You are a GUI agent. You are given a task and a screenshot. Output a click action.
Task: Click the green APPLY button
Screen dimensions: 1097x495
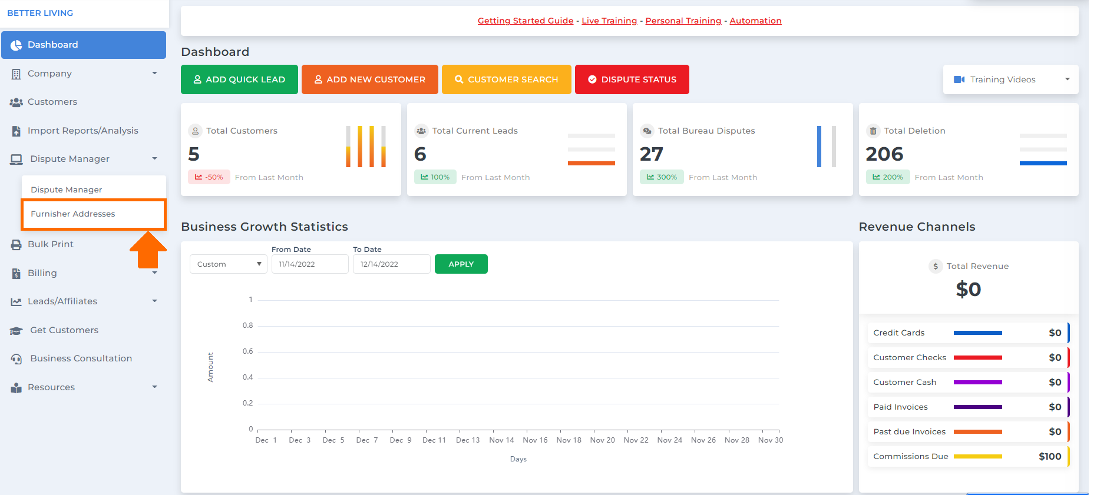(461, 264)
